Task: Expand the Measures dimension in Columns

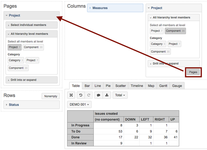Action: tap(115, 8)
